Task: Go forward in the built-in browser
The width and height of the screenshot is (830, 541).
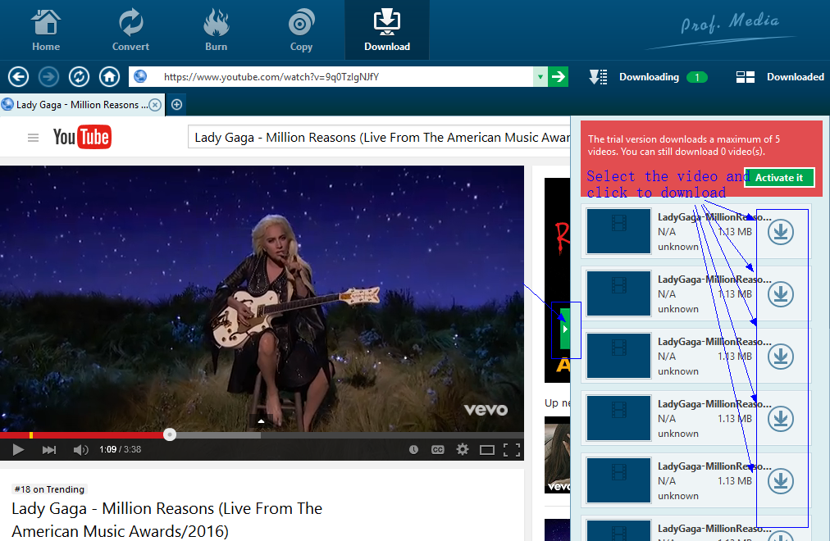Action: (48, 77)
